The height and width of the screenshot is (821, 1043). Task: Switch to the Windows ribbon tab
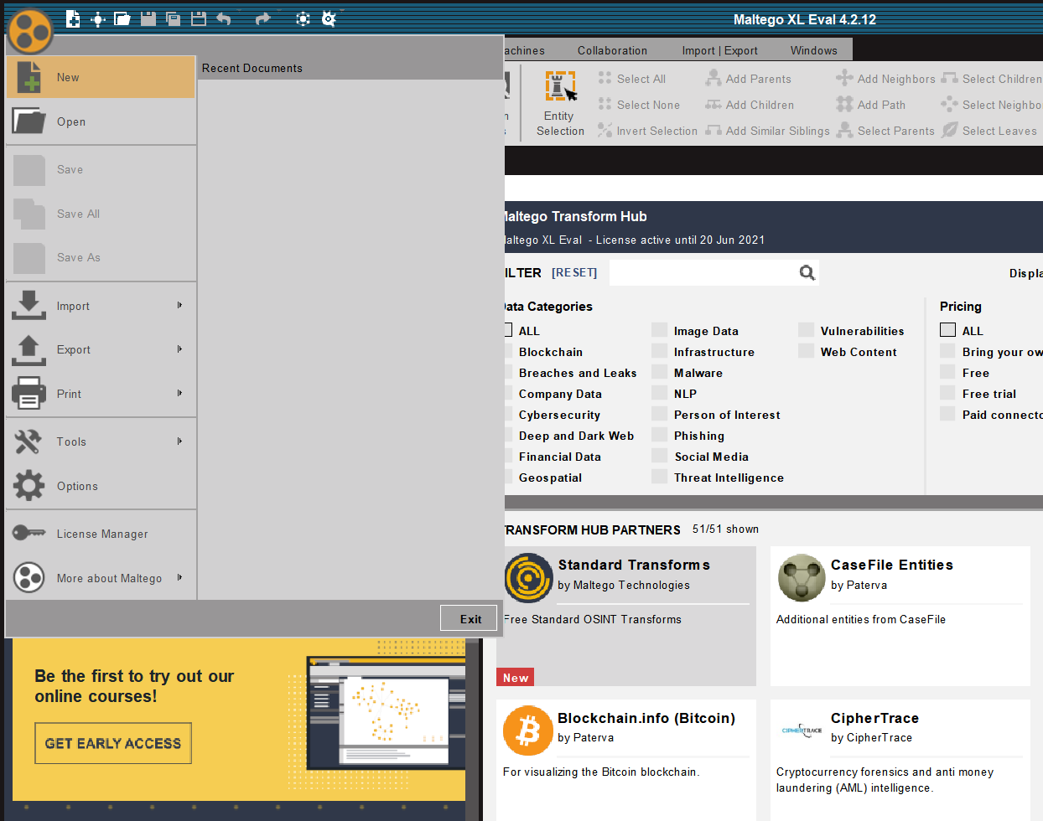(813, 50)
